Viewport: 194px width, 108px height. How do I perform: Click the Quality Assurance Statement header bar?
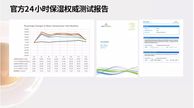[161, 52]
